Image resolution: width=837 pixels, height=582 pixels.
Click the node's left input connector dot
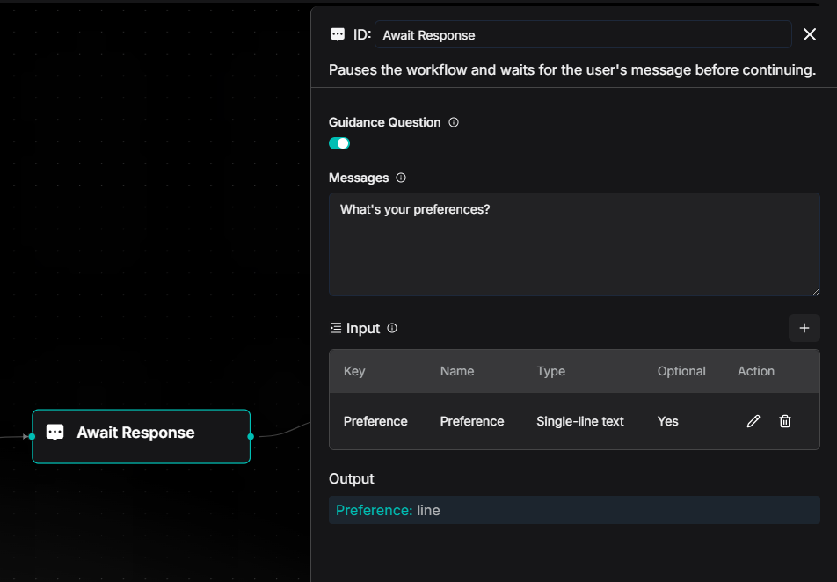pyautogui.click(x=33, y=436)
